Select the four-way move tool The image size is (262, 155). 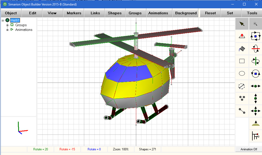point(255,111)
